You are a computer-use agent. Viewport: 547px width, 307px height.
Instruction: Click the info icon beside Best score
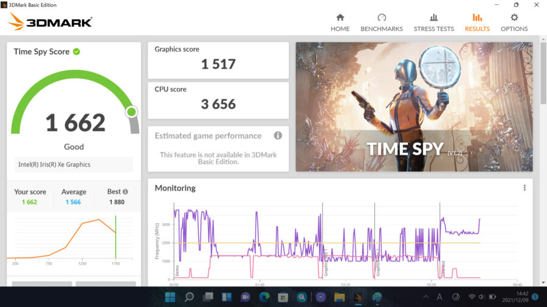click(125, 192)
